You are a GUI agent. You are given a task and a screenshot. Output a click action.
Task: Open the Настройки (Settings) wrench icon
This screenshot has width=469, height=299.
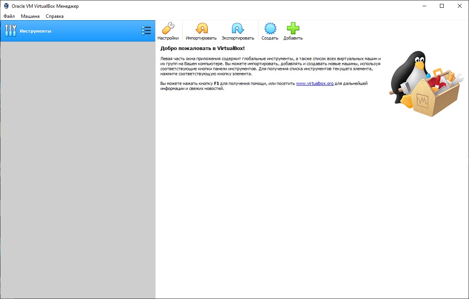[168, 29]
